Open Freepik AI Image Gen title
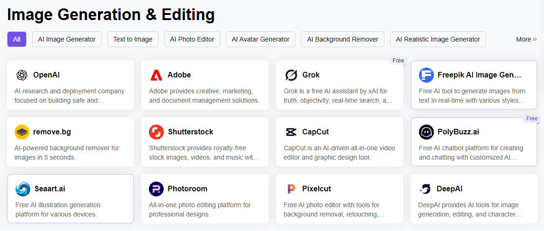544x231 pixels. tap(480, 75)
